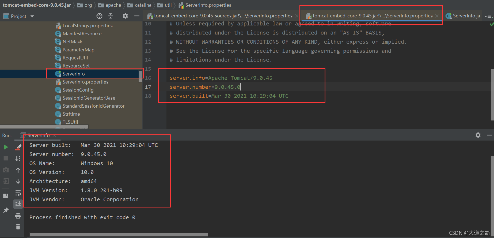The height and width of the screenshot is (238, 494).
Task: Rerun ServerInfo with green play button
Action: click(6, 147)
